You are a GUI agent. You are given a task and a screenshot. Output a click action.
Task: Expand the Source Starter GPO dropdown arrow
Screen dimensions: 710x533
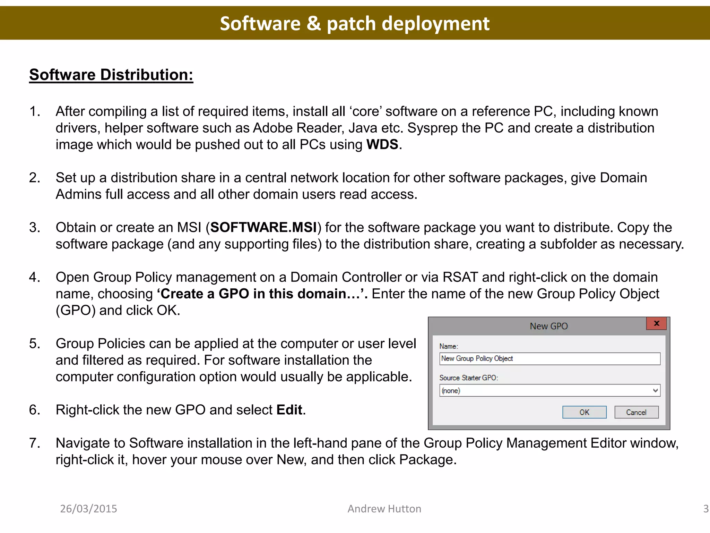(x=655, y=390)
